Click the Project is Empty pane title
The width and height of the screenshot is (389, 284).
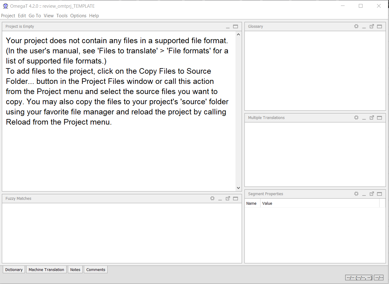(20, 27)
